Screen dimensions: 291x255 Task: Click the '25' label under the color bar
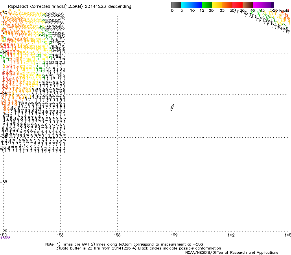(222, 11)
